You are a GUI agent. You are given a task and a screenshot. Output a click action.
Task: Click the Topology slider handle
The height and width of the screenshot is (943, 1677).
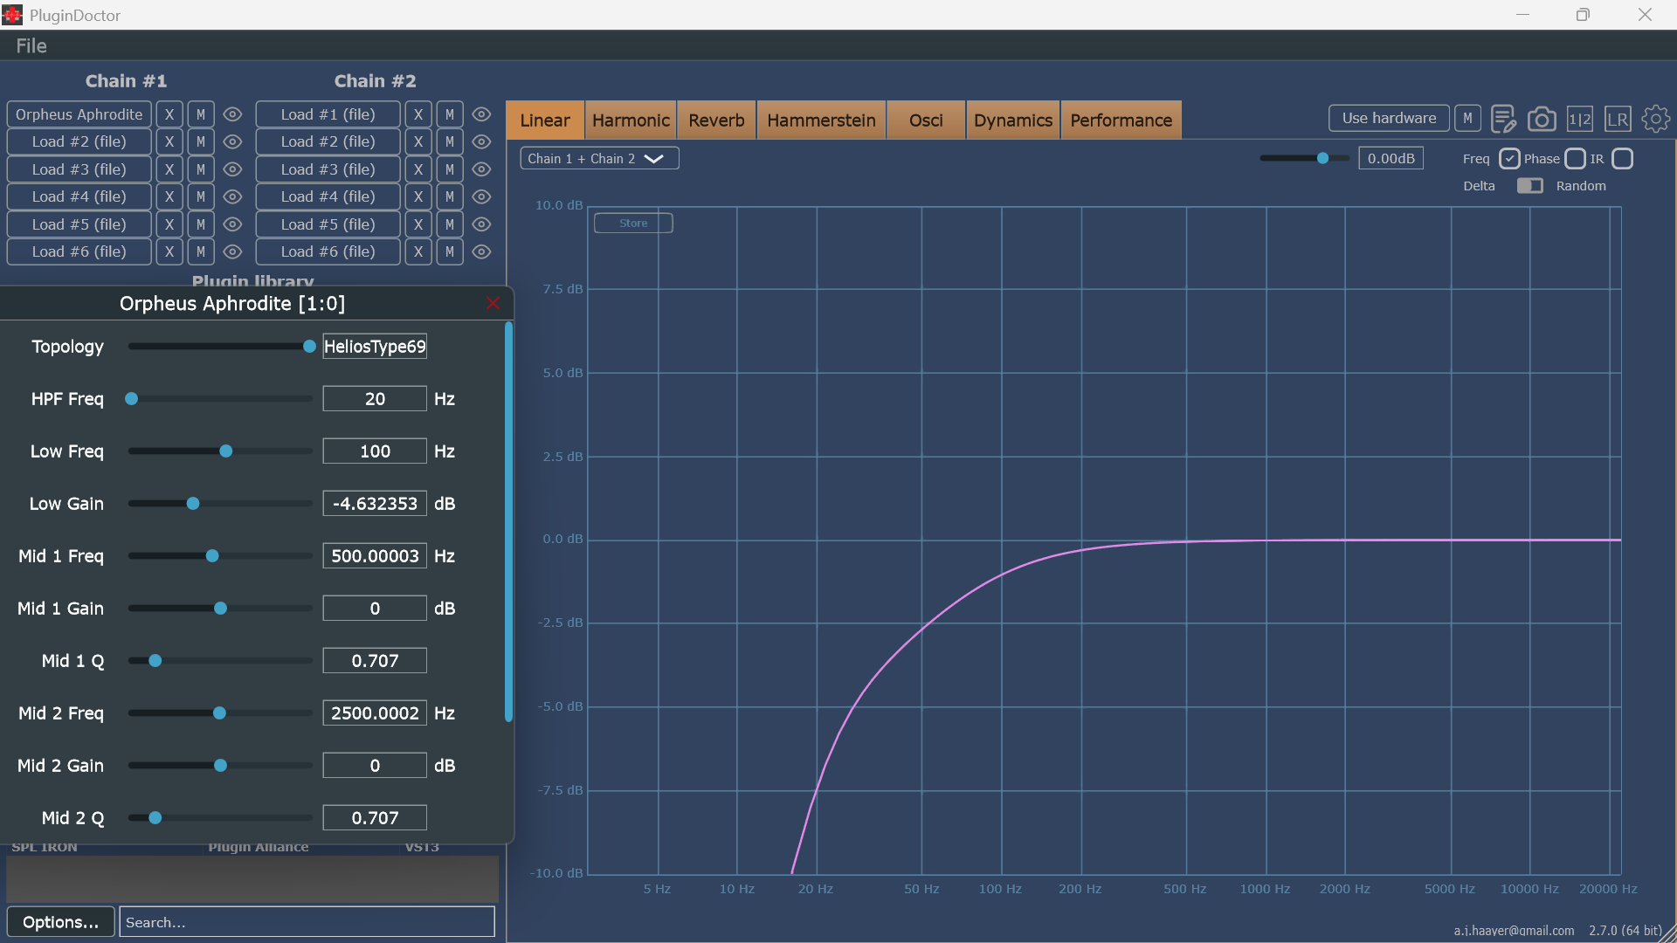(309, 347)
